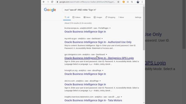The image size is (186, 104).
Task: Switch to the Videos tab
Action: [76, 17]
